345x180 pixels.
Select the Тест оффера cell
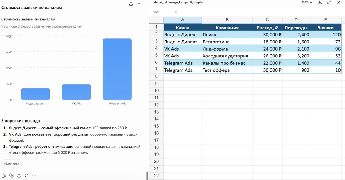(x=227, y=70)
